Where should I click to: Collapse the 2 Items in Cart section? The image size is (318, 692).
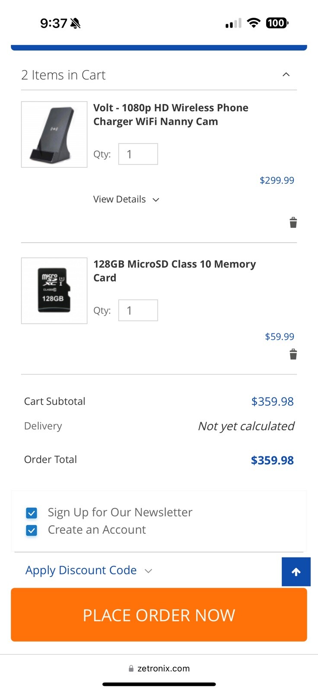coord(286,75)
